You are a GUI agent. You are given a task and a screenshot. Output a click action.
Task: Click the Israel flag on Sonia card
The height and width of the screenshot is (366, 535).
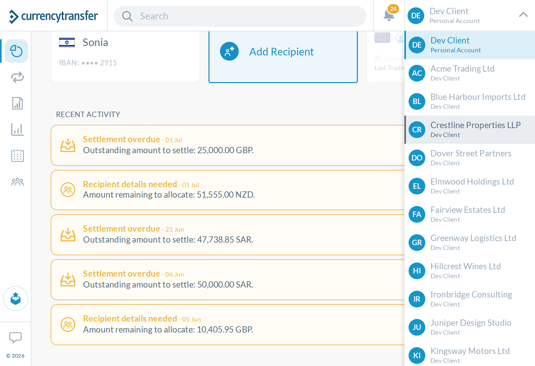[67, 42]
